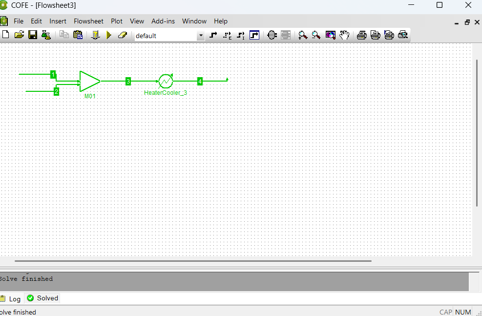Click the eraser reset icon in the toolbar
Viewport: 482px width, 316px height.
[x=122, y=35]
